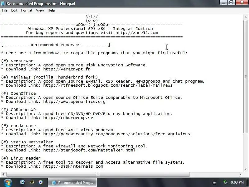The height and width of the screenshot is (187, 249).
Task: Open the Help menu
Action: coord(51,10)
